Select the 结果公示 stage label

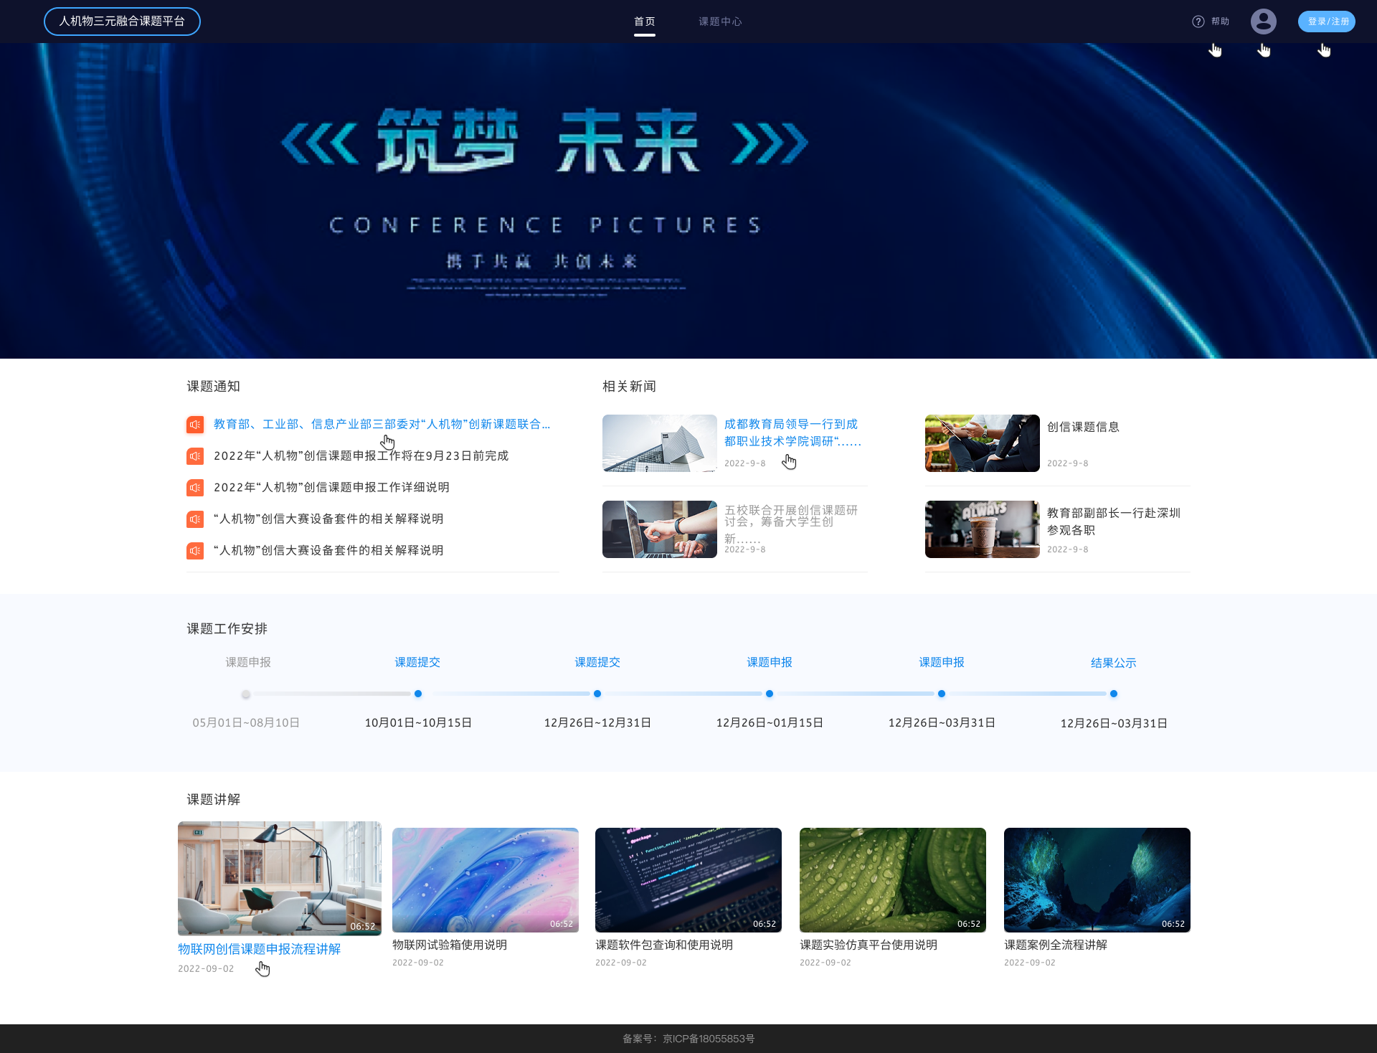point(1113,663)
